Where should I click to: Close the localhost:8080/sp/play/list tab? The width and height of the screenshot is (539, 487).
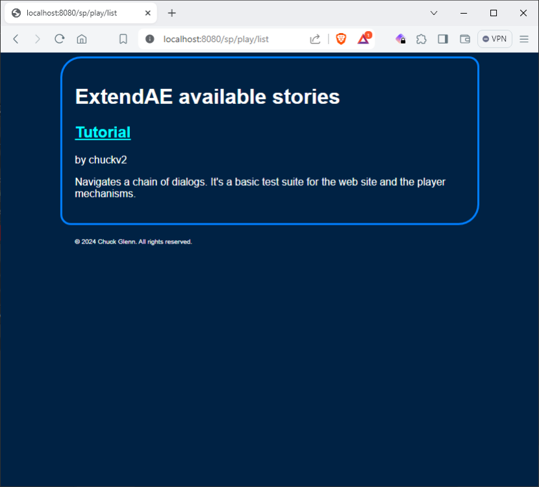point(148,13)
